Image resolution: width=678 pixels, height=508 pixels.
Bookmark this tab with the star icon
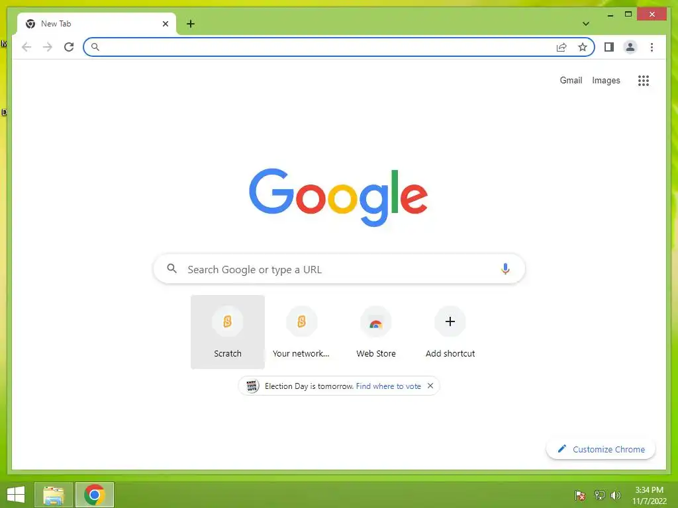[583, 47]
